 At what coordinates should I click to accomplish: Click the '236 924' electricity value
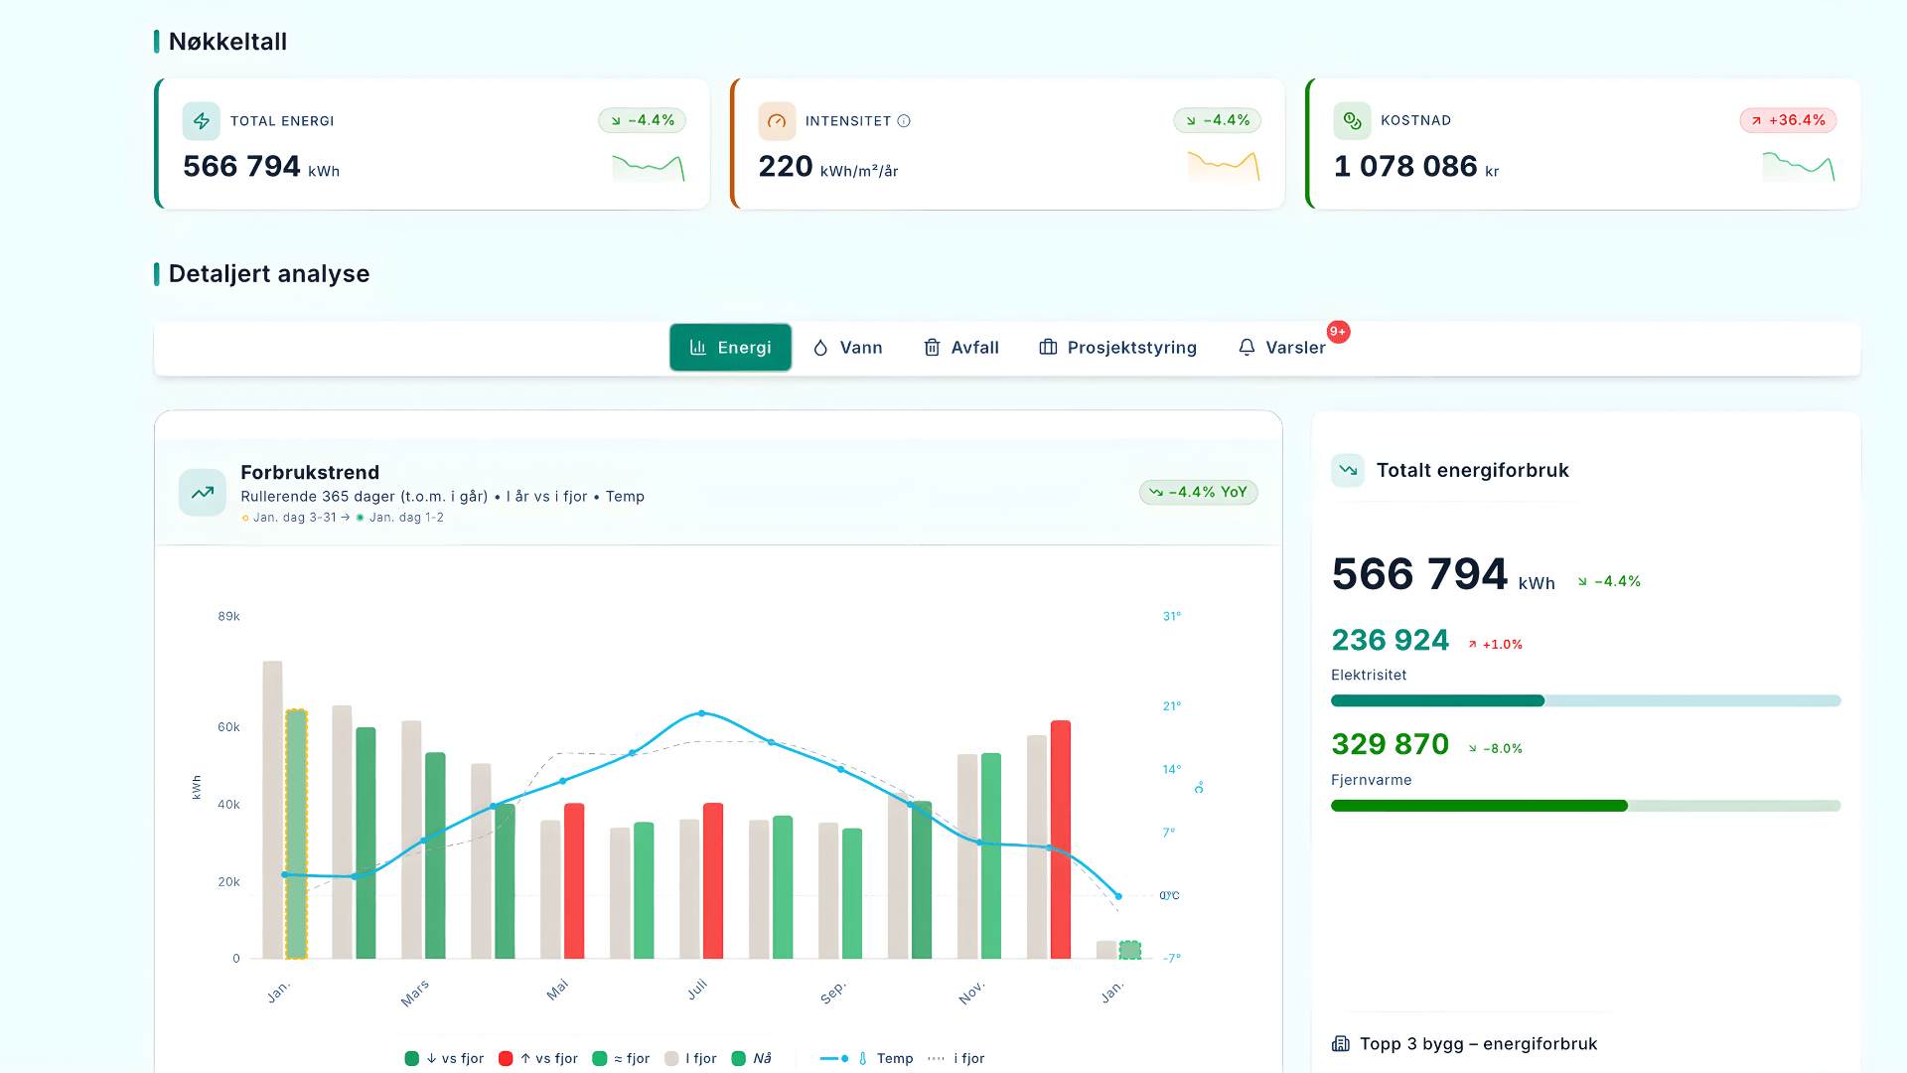pos(1391,640)
